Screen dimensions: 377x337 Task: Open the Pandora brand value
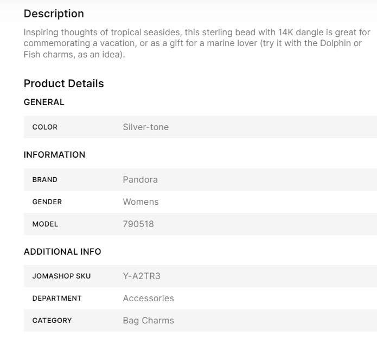click(140, 179)
